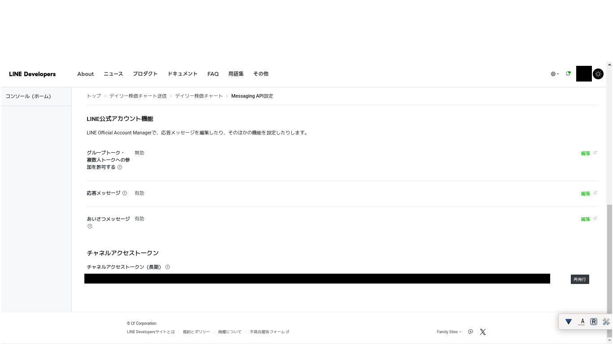Show help for あいさつメッセージ

[90, 226]
